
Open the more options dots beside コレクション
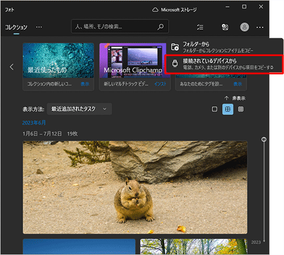click(x=39, y=27)
